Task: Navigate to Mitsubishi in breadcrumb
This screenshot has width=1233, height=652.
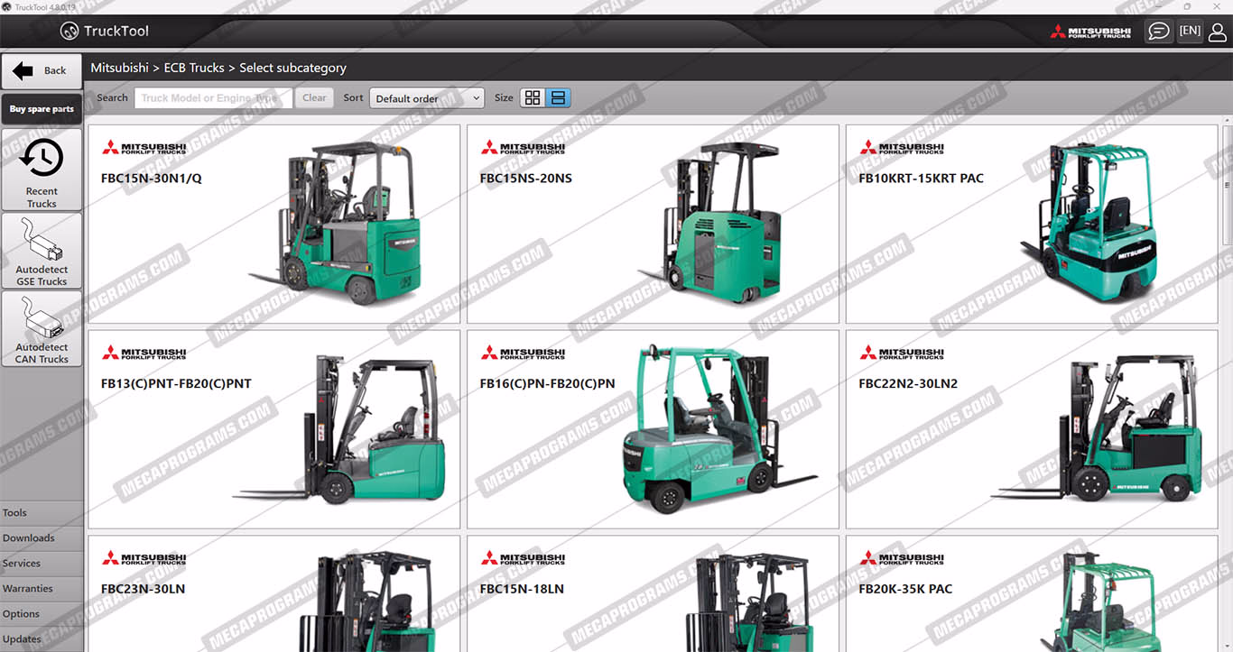Action: (120, 68)
